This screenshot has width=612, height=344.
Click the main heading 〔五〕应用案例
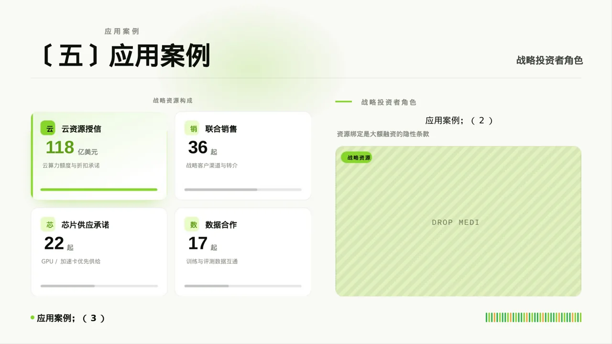[126, 56]
